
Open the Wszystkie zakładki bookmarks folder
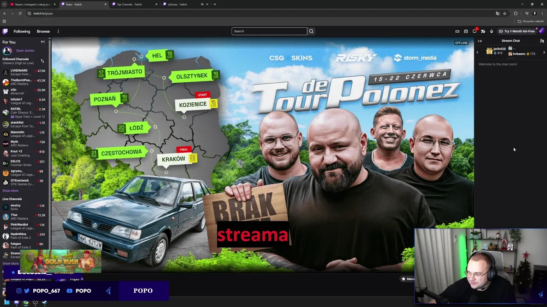pyautogui.click(x=531, y=21)
